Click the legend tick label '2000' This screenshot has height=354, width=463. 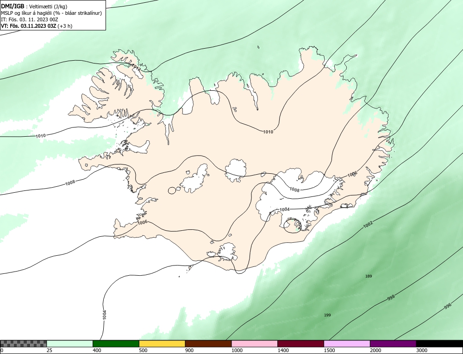(x=375, y=350)
